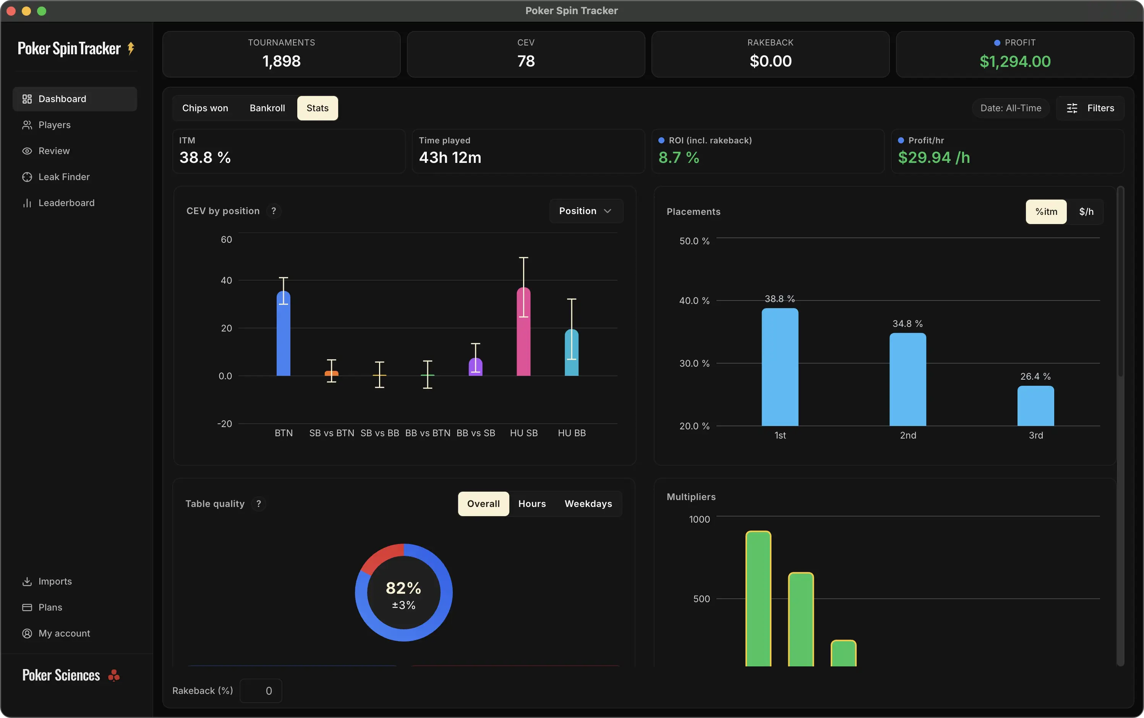The image size is (1144, 718).
Task: Open Plans via the card icon
Action: click(x=27, y=608)
